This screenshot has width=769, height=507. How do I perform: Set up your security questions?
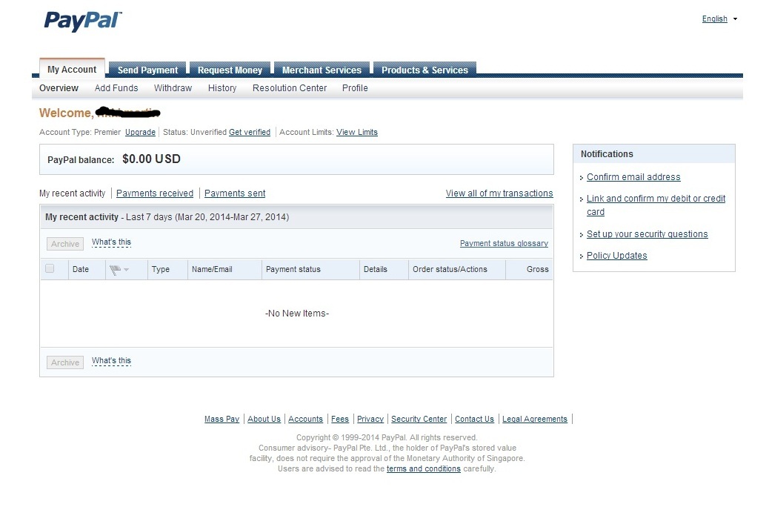point(648,234)
